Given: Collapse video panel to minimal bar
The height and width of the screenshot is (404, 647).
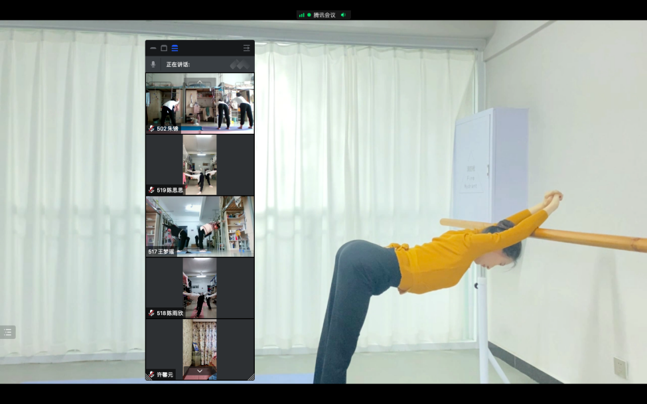Looking at the screenshot, I should tap(153, 48).
